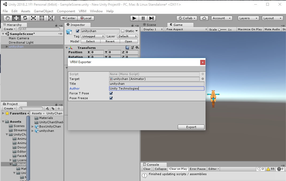Open the Account dropdown

[222, 18]
